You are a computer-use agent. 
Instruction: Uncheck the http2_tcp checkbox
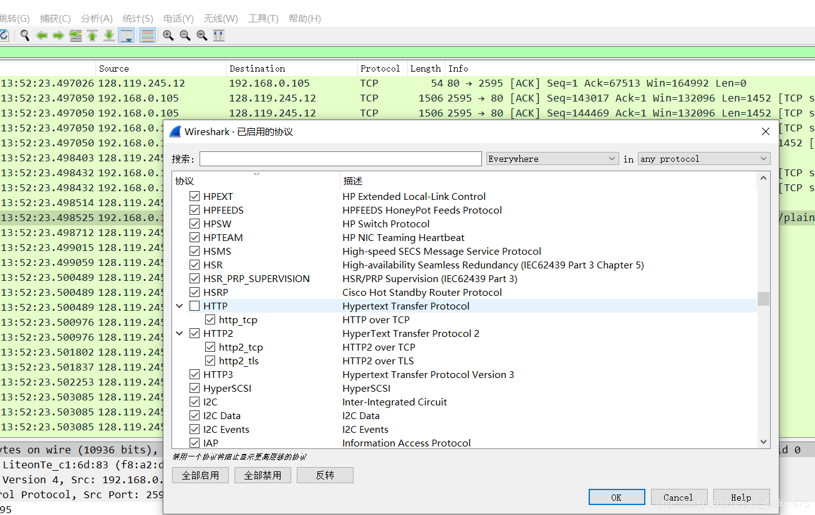pos(210,347)
